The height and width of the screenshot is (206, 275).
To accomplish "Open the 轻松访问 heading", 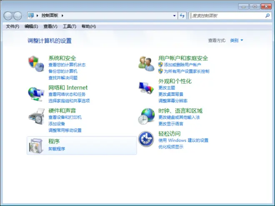I will pyautogui.click(x=170, y=134).
